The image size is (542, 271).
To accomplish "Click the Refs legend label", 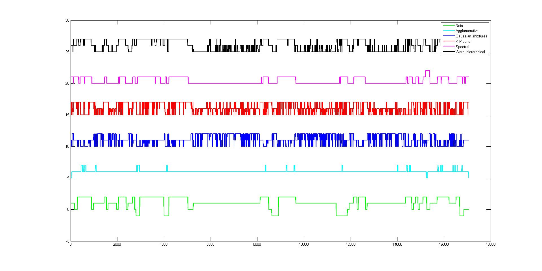I will point(459,26).
